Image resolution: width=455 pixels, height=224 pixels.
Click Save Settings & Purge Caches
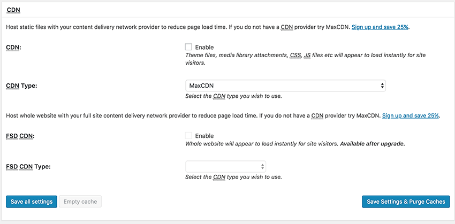tap(406, 202)
